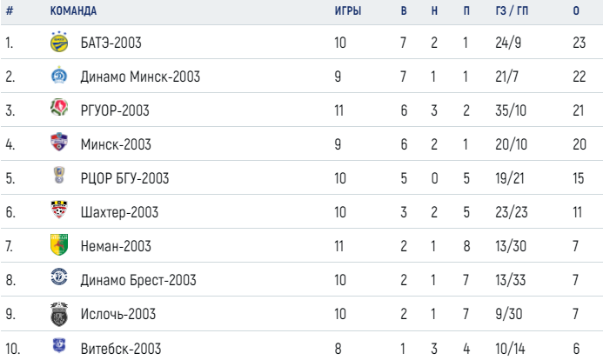603x360 pixels.
Task: Click the Динамо Минск-2003 club logo
Action: click(59, 76)
